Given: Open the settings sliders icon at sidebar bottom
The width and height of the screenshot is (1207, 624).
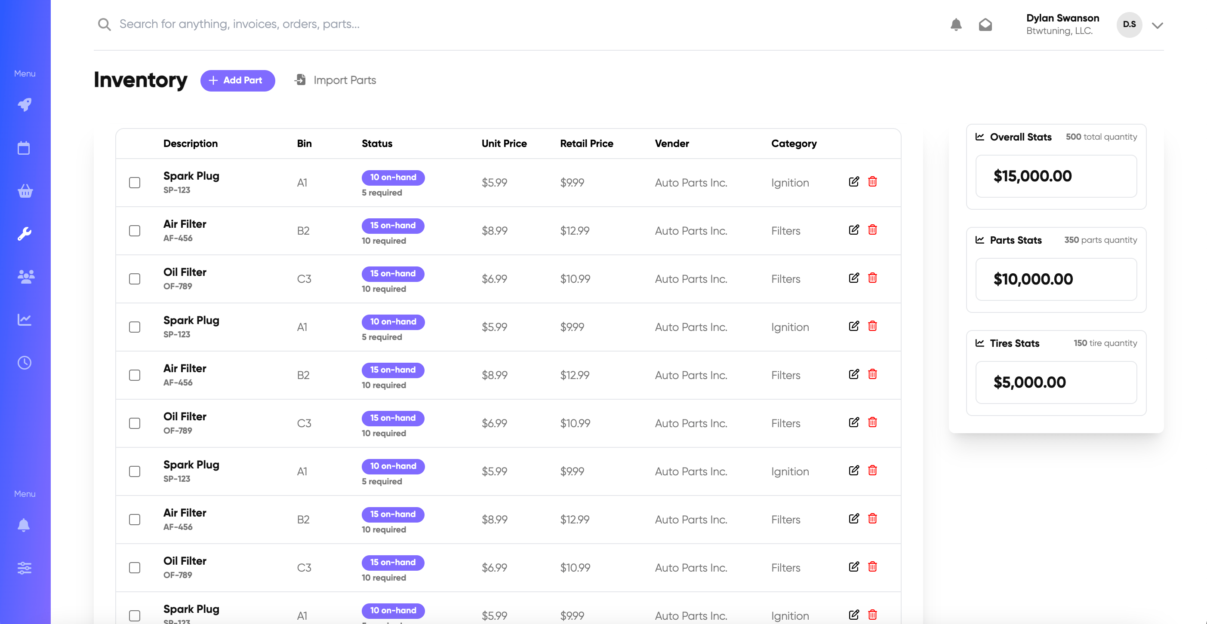Looking at the screenshot, I should click(25, 568).
